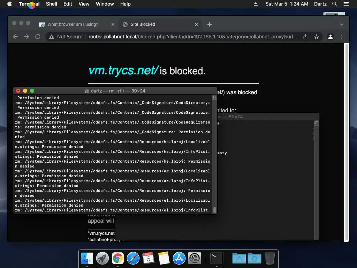Open App Store from the Dock

179,259
